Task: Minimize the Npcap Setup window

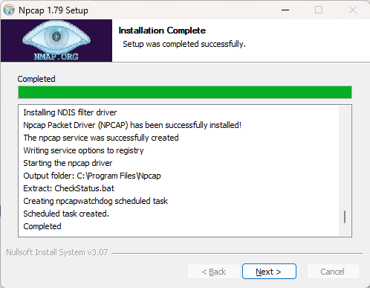Action: pyautogui.click(x=285, y=10)
